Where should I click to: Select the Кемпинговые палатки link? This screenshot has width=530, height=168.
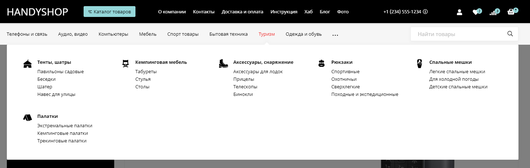(62, 133)
